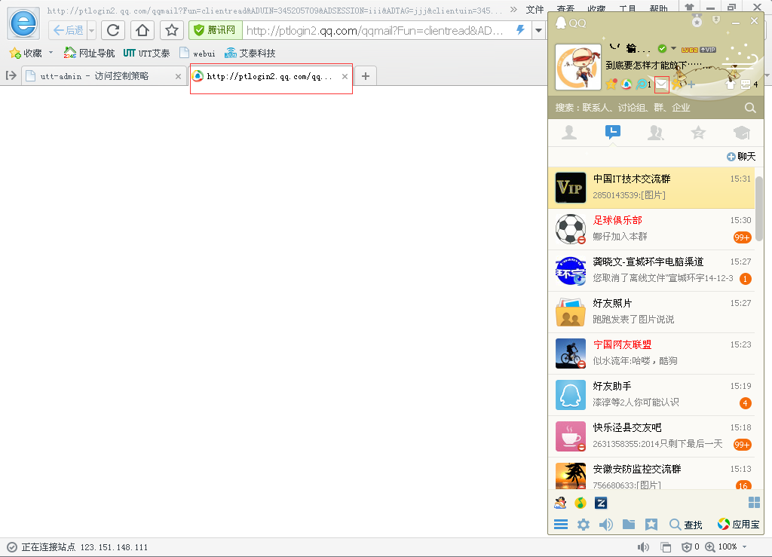This screenshot has height=557, width=772.
Task: Open the QQ main menu hamburger icon
Action: pos(561,524)
